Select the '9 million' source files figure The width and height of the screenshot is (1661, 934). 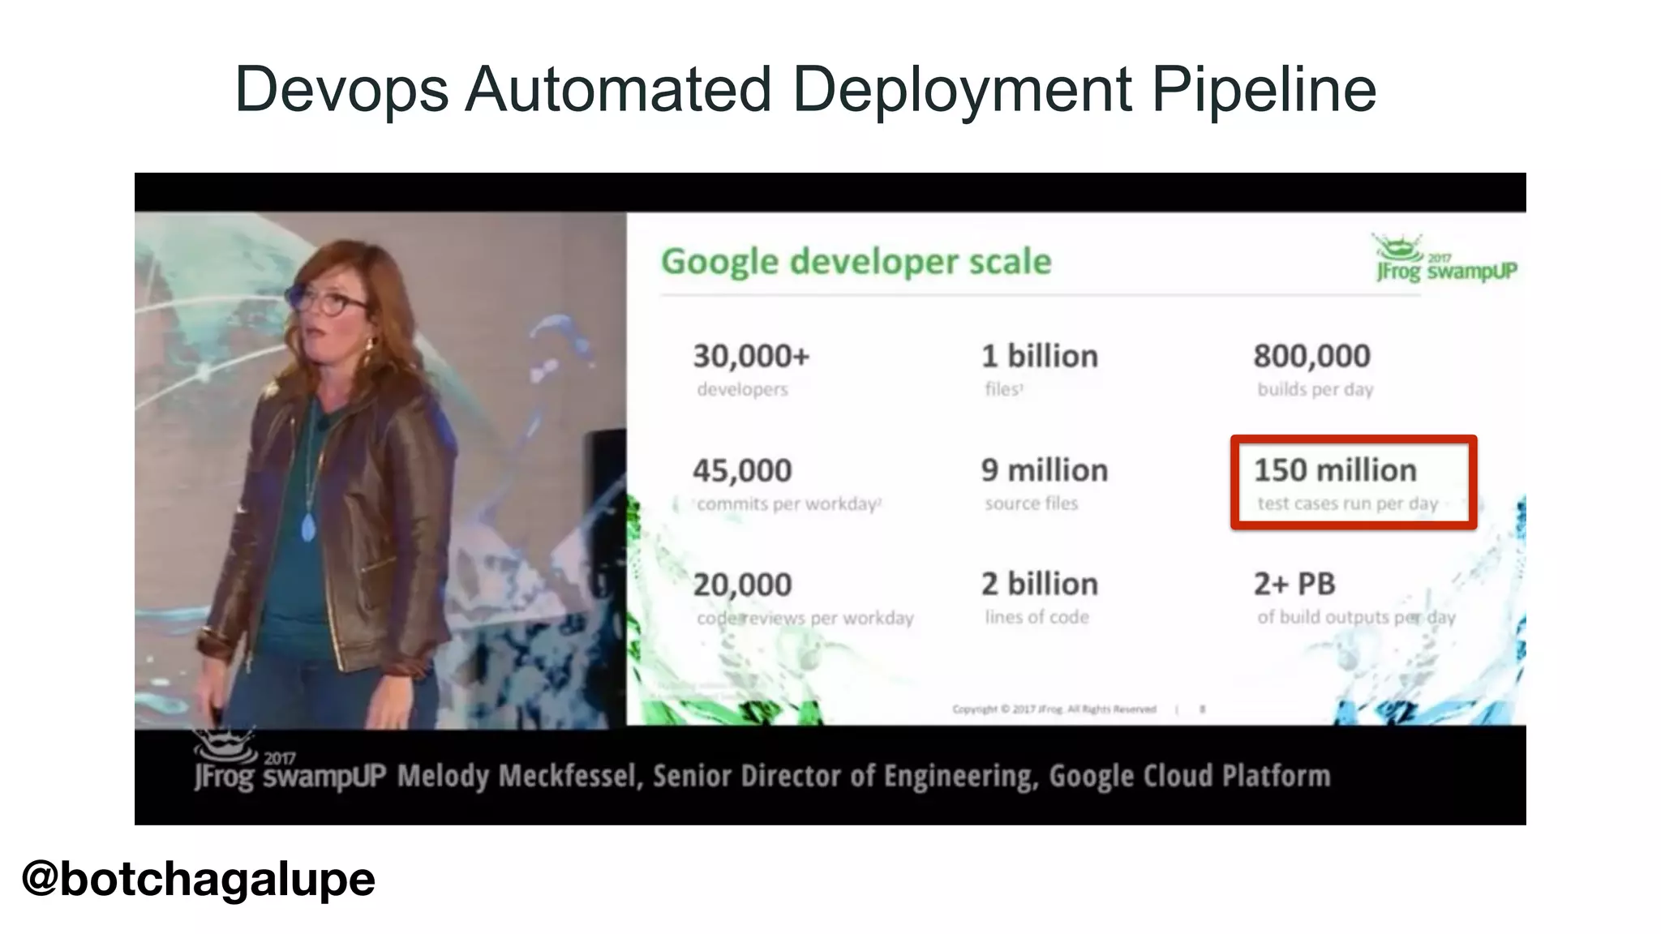[x=1045, y=470]
